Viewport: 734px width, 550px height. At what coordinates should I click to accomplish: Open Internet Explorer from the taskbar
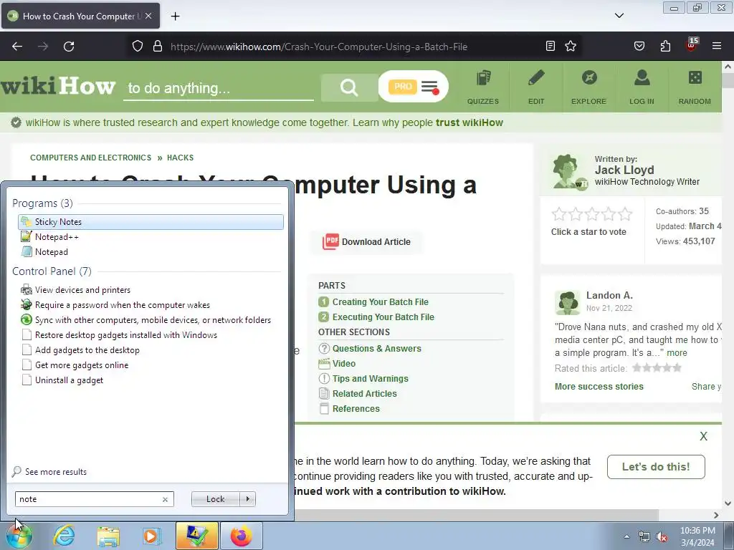tap(64, 536)
